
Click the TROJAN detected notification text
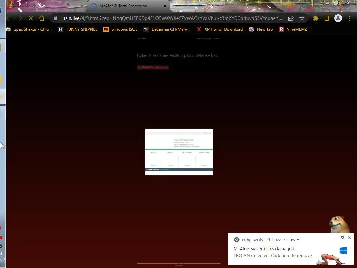(273, 256)
